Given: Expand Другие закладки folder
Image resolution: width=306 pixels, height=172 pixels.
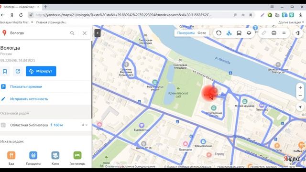Looking at the screenshot, I should coord(291,22).
